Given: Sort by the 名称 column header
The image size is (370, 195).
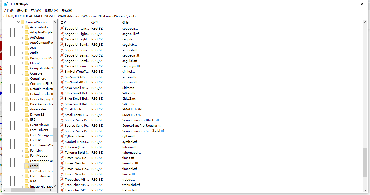Looking at the screenshot, I should [74, 23].
